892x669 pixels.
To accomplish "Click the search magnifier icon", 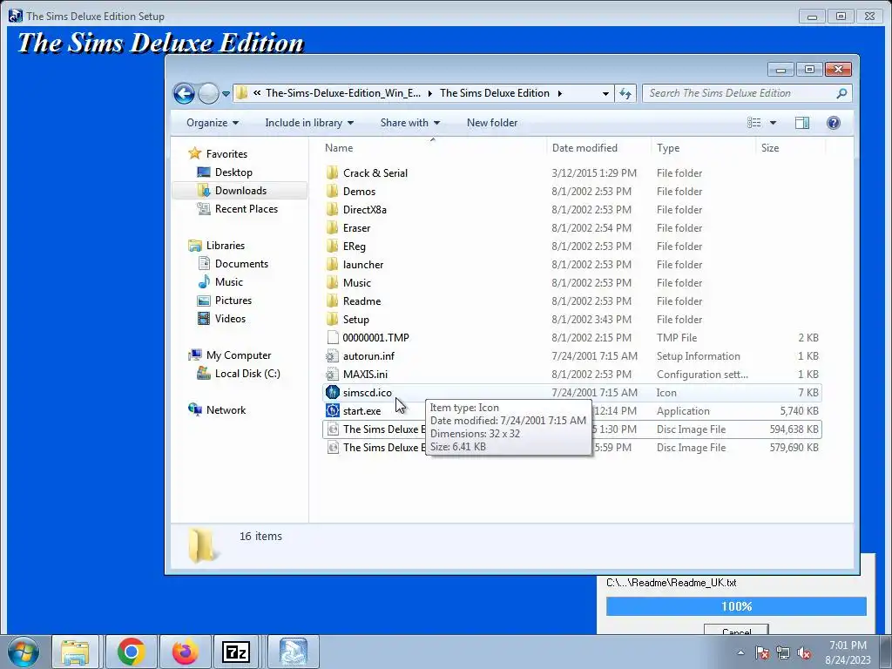I will coord(842,93).
